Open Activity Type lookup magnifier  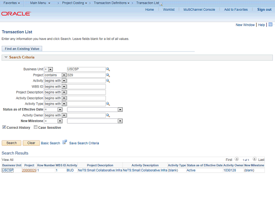(108, 104)
